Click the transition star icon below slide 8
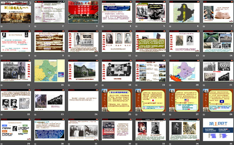Viewport: 234px width, 145px height. [x=2, y=56]
